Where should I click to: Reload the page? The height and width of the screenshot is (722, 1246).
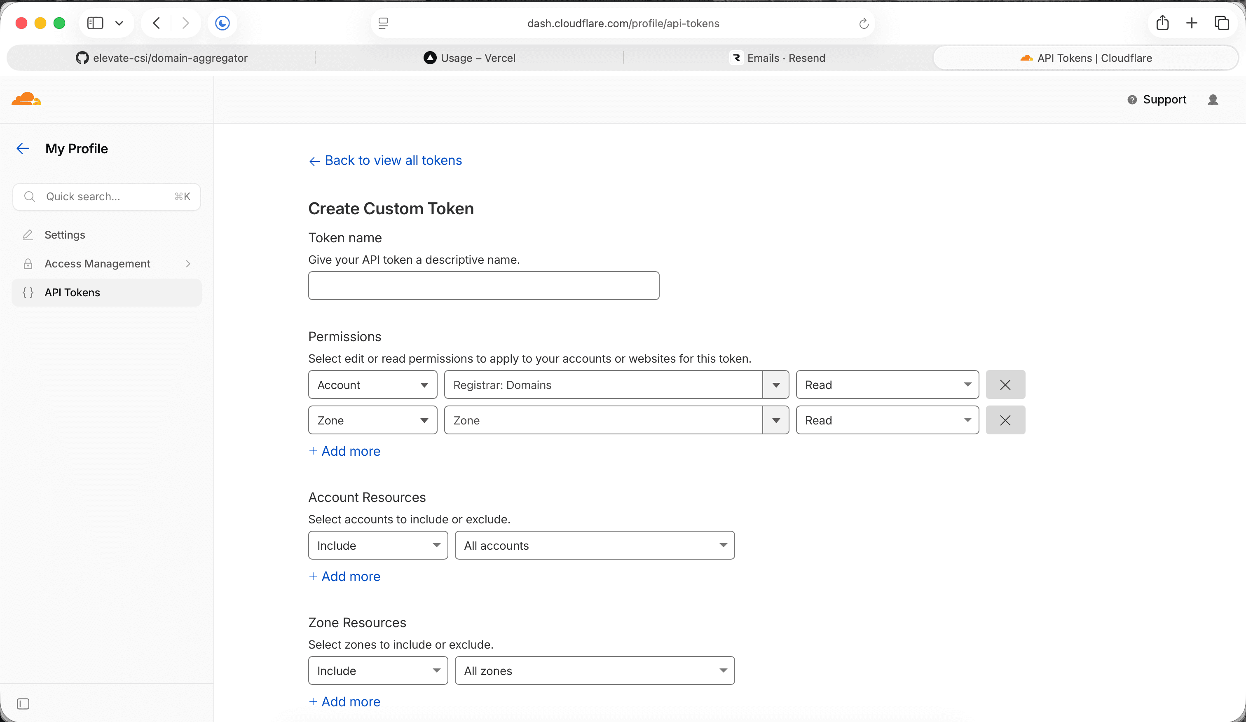click(864, 23)
